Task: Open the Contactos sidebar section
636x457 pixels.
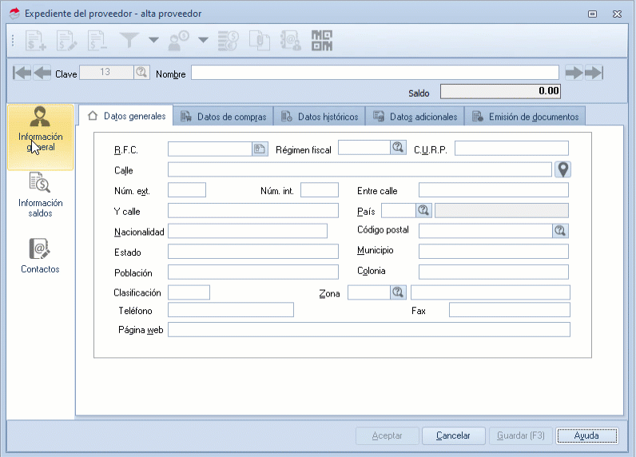Action: coord(40,256)
